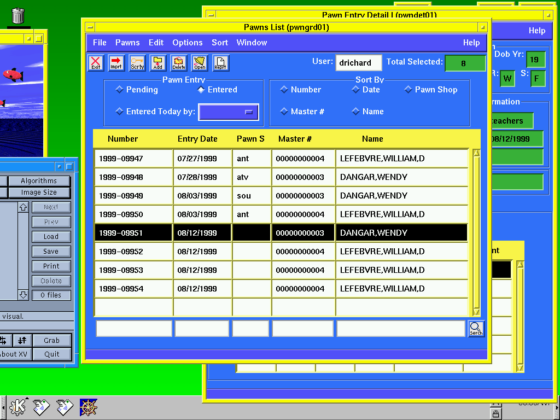The width and height of the screenshot is (560, 420).
Task: Sort the list by Pawn Shop
Action: pyautogui.click(x=408, y=90)
